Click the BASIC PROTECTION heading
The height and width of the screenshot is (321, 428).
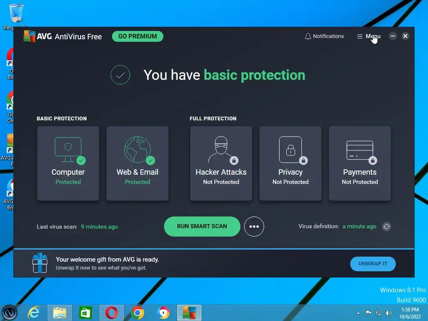pos(62,118)
